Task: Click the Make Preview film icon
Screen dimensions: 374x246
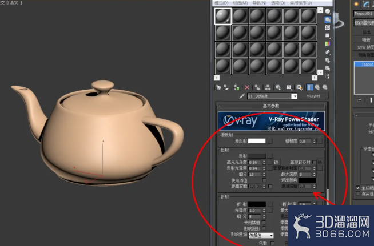Action: click(328, 52)
